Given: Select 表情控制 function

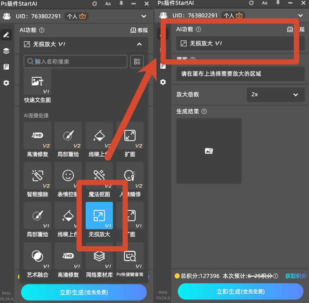Looking at the screenshot, I should (x=68, y=180).
